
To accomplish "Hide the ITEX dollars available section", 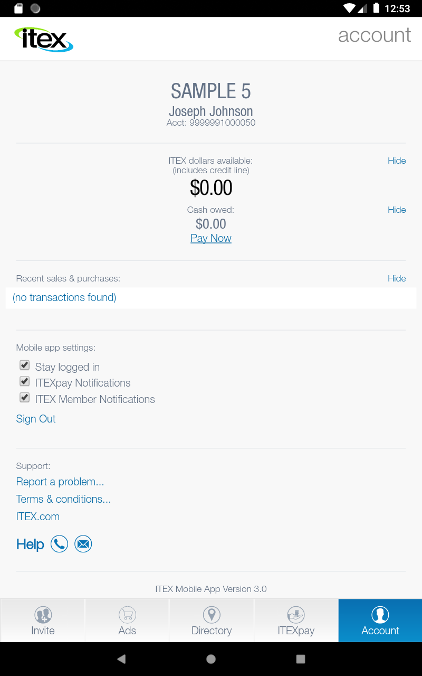I will coord(397,161).
